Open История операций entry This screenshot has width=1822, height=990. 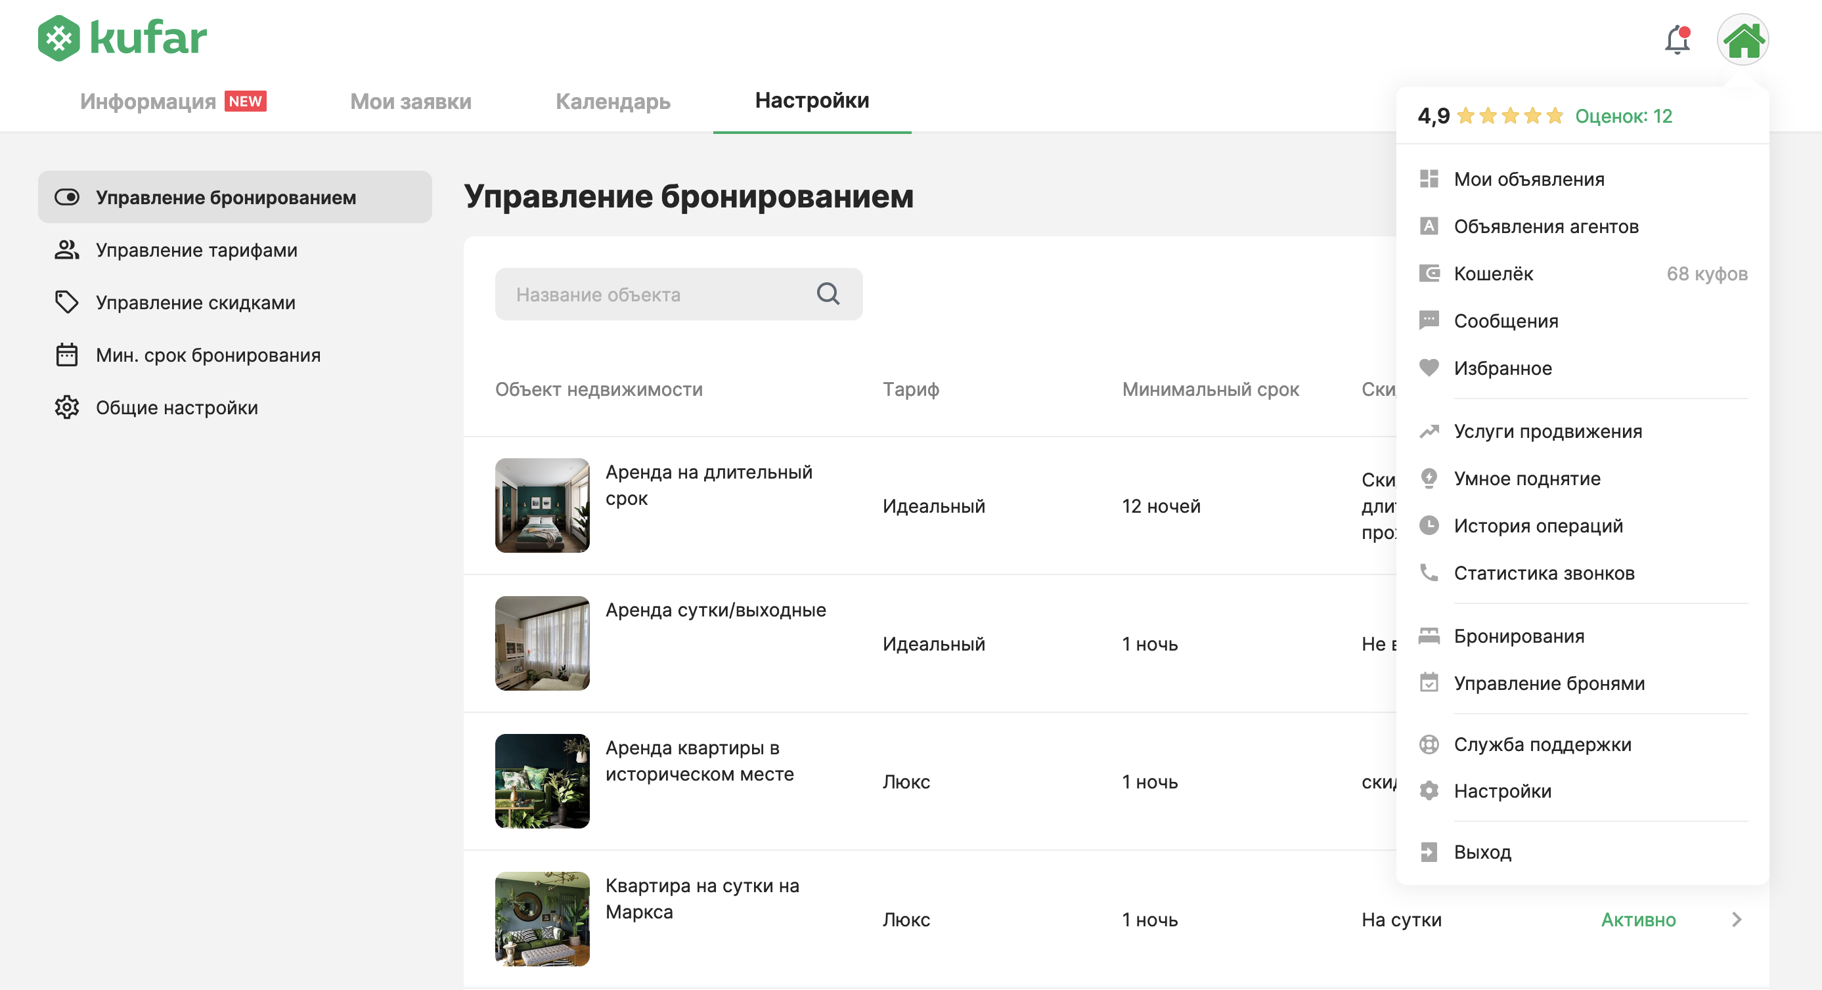[x=1582, y=525]
